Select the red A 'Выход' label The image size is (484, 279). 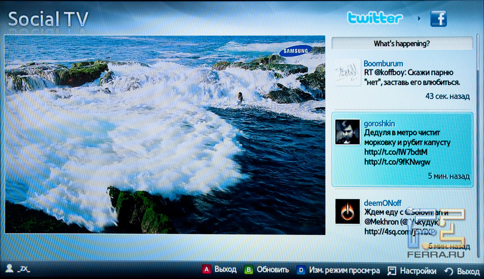225,270
